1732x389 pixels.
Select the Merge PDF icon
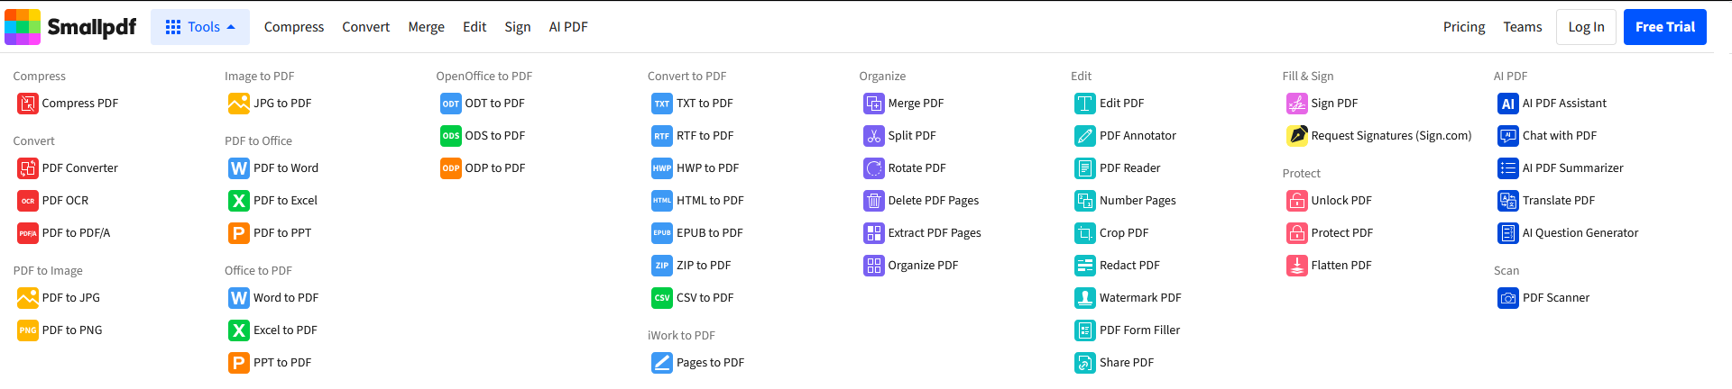(874, 104)
